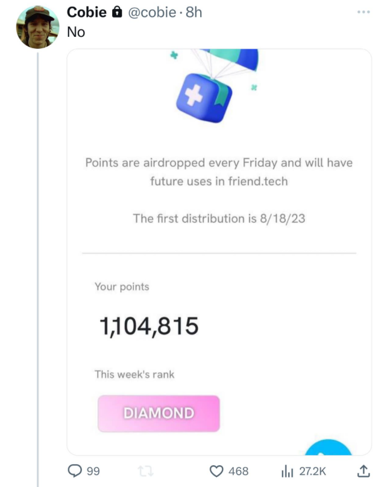Share the tweet with upload arrow
The width and height of the screenshot is (384, 487).
tap(364, 470)
